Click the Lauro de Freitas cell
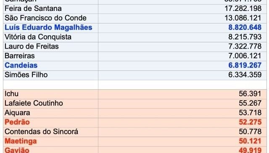Image resolution: width=269 pixels, height=153 pixels. click(x=50, y=47)
